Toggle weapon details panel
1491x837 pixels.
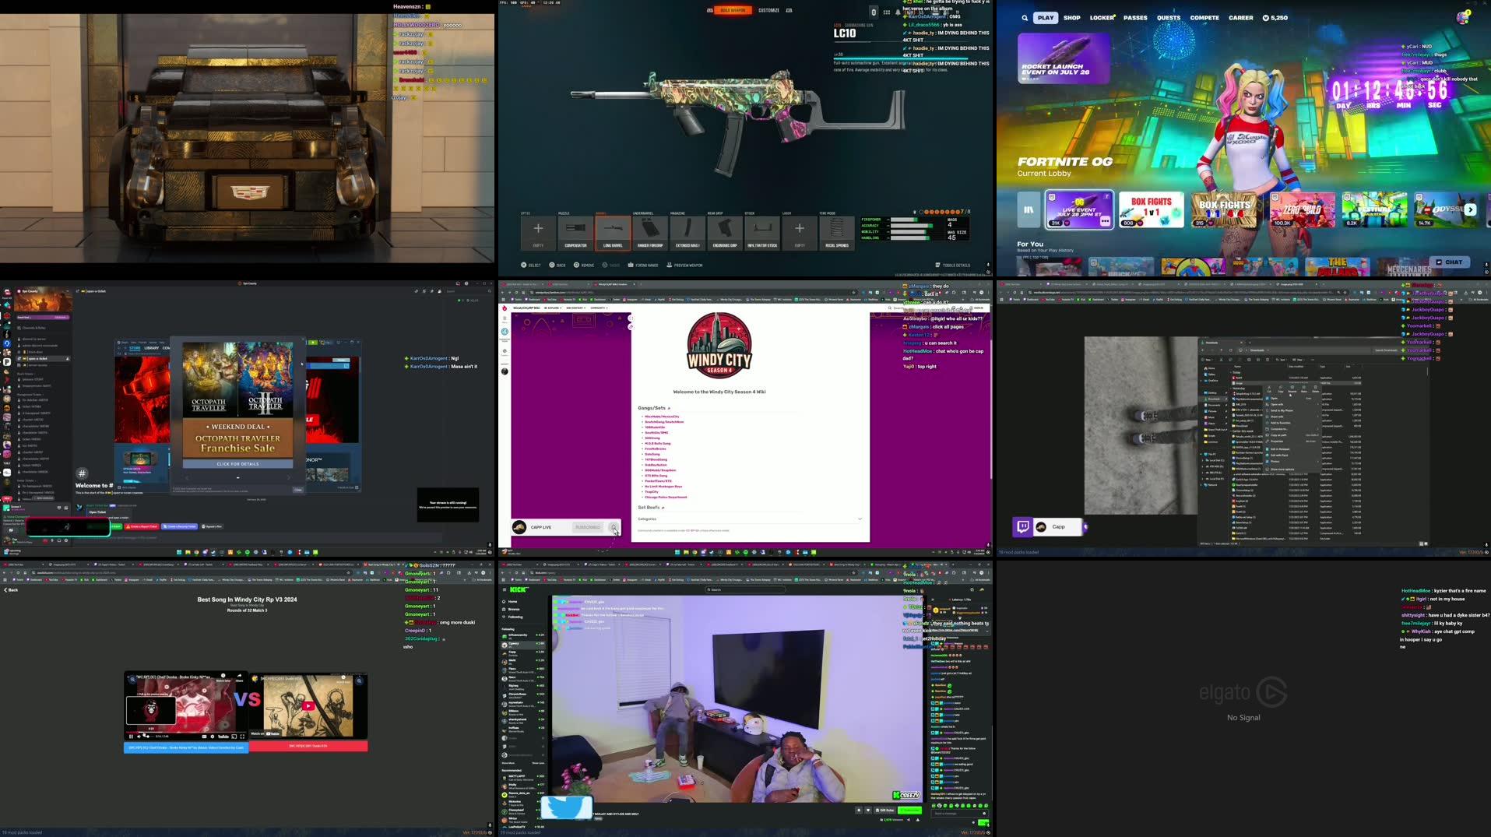[952, 265]
